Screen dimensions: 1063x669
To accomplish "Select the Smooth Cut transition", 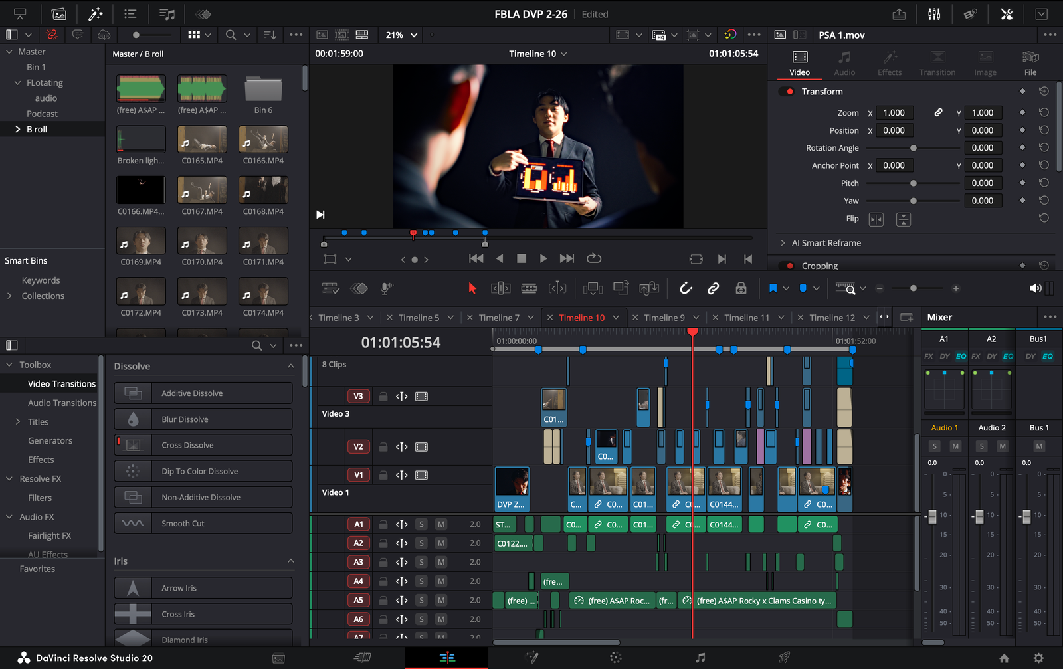I will pyautogui.click(x=203, y=524).
